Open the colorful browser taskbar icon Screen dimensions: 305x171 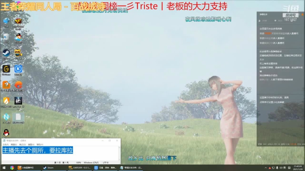click(12, 168)
